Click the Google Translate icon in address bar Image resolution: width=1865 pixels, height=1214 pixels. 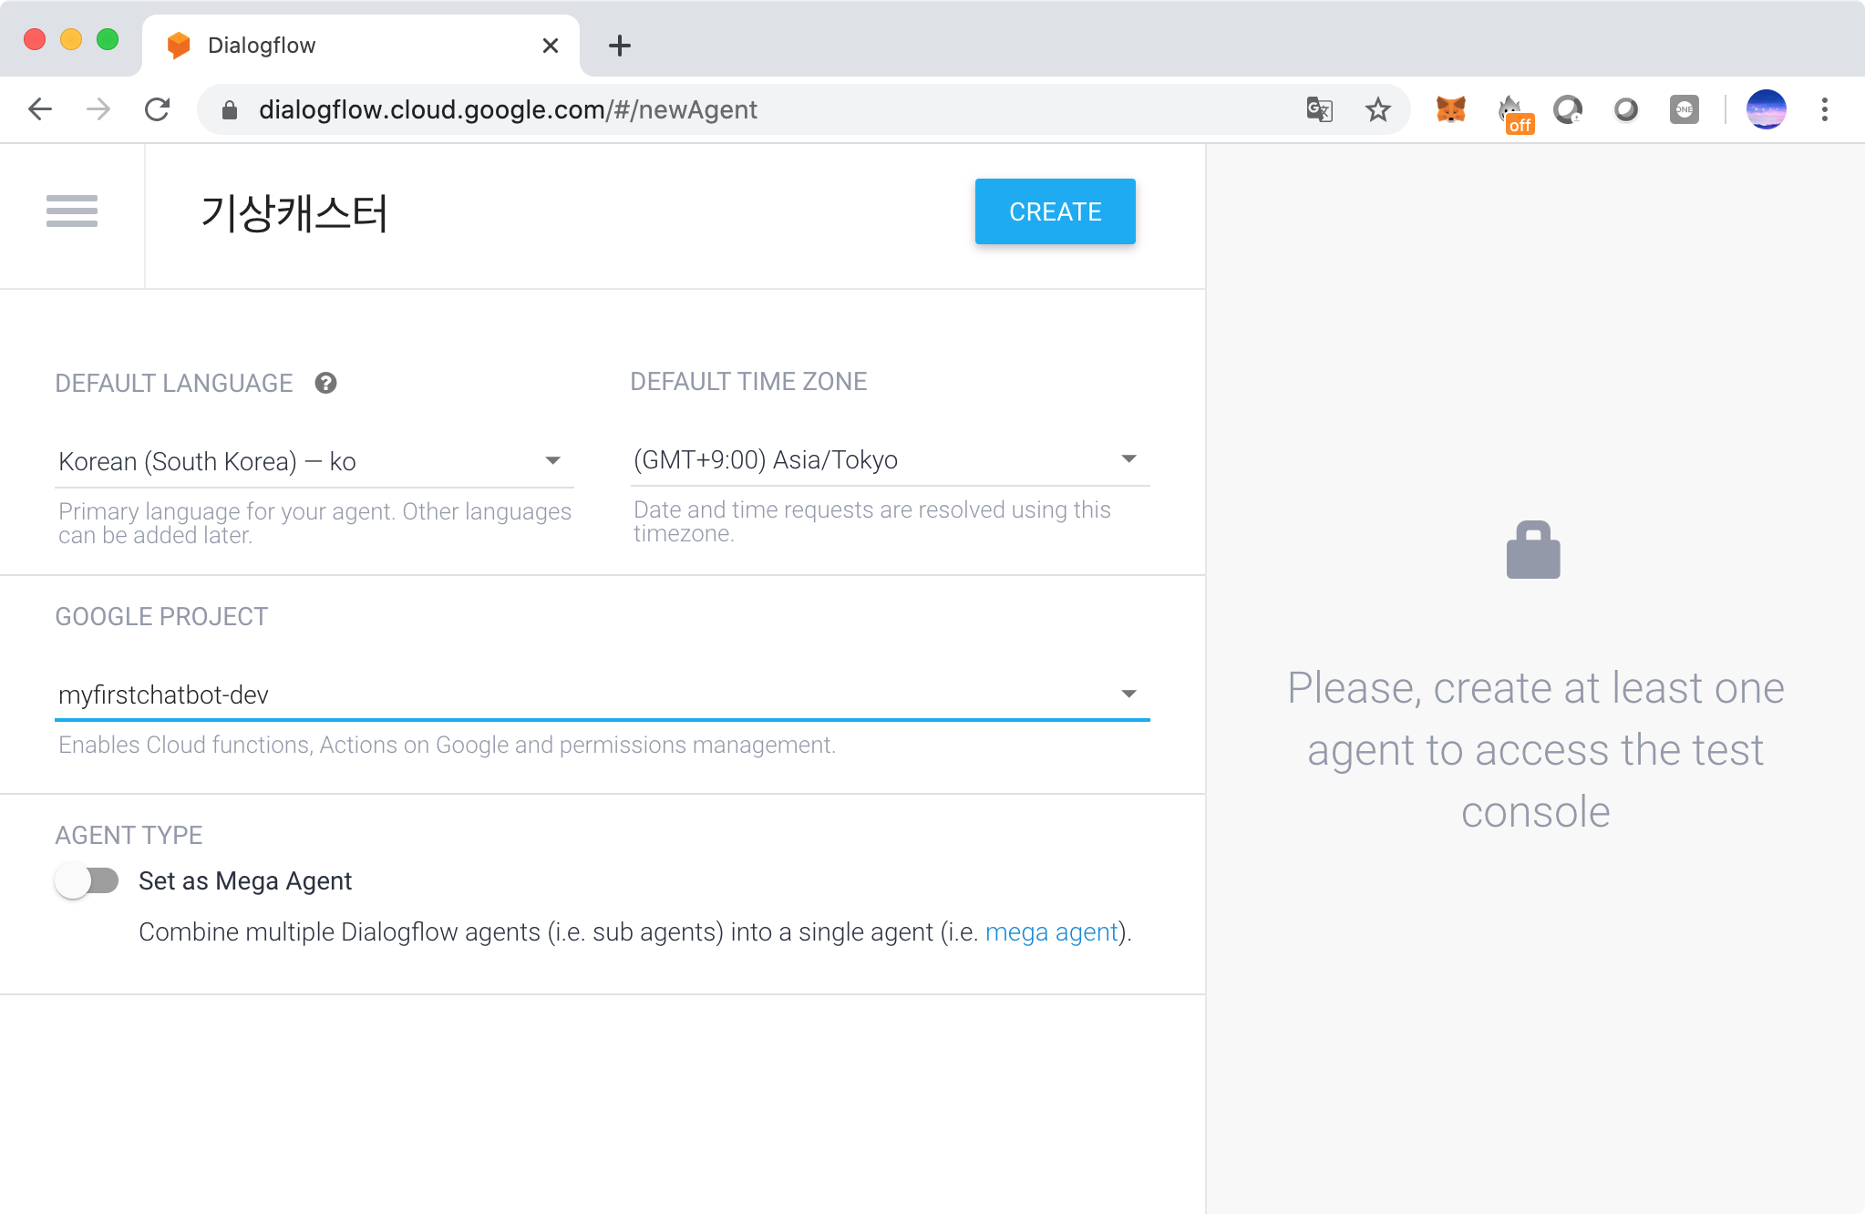1319,109
